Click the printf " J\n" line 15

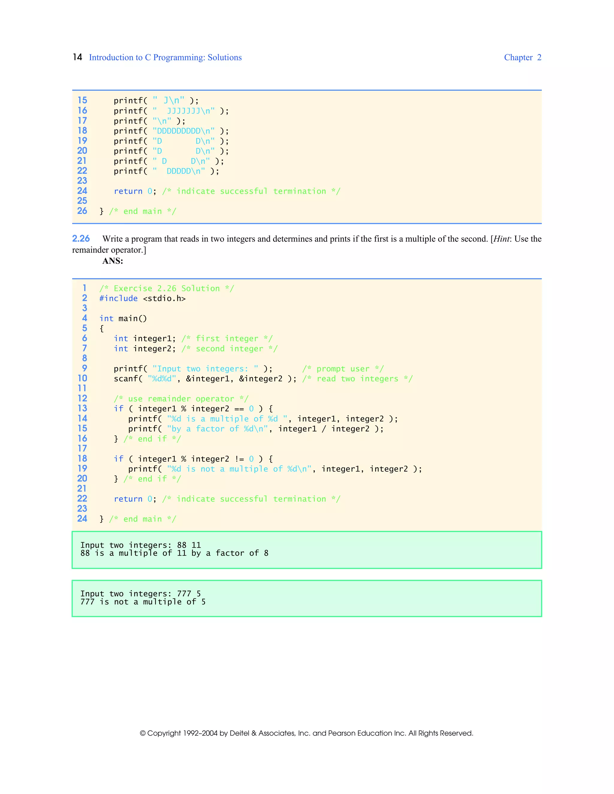(156, 101)
